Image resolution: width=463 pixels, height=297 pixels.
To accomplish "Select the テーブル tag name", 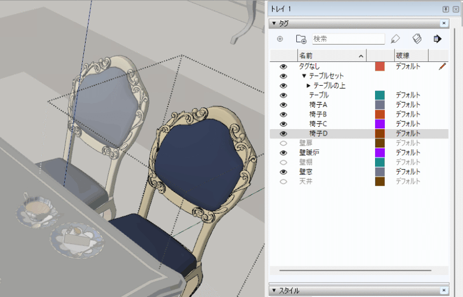I will click(x=319, y=95).
